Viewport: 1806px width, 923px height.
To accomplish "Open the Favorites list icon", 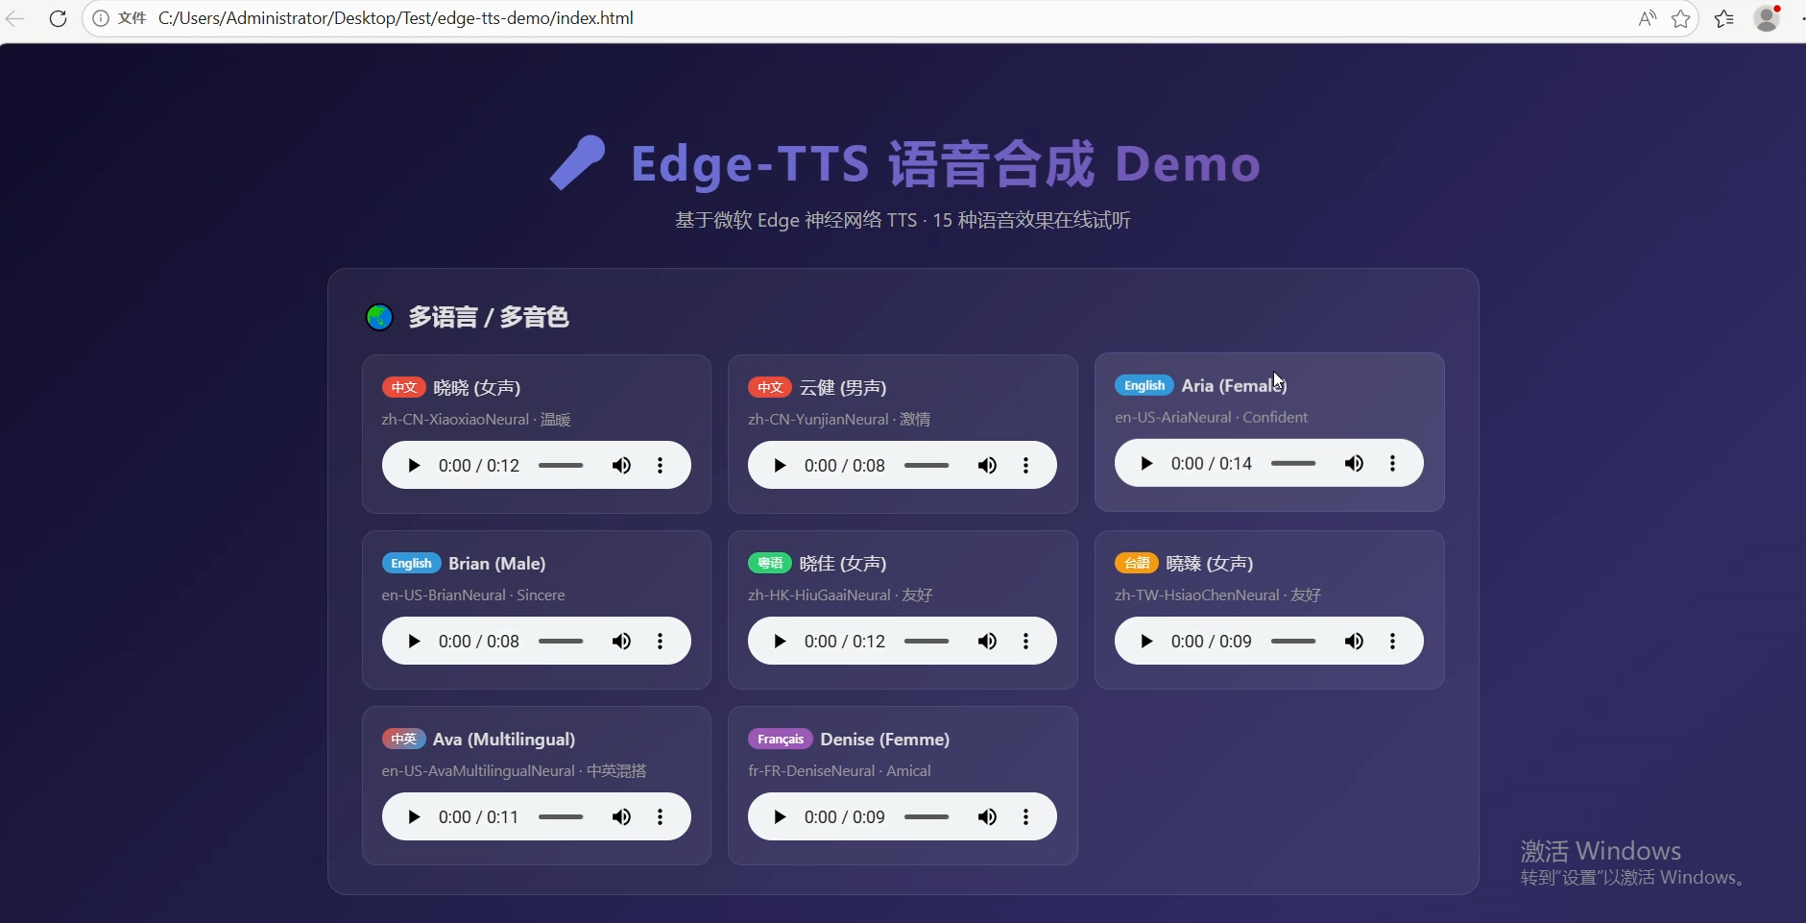I will click(x=1724, y=18).
